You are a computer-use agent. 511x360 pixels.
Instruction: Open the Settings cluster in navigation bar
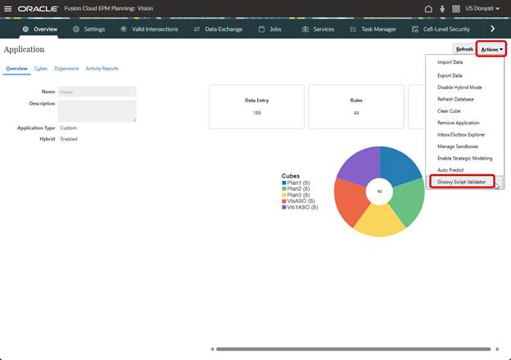pyautogui.click(x=88, y=29)
